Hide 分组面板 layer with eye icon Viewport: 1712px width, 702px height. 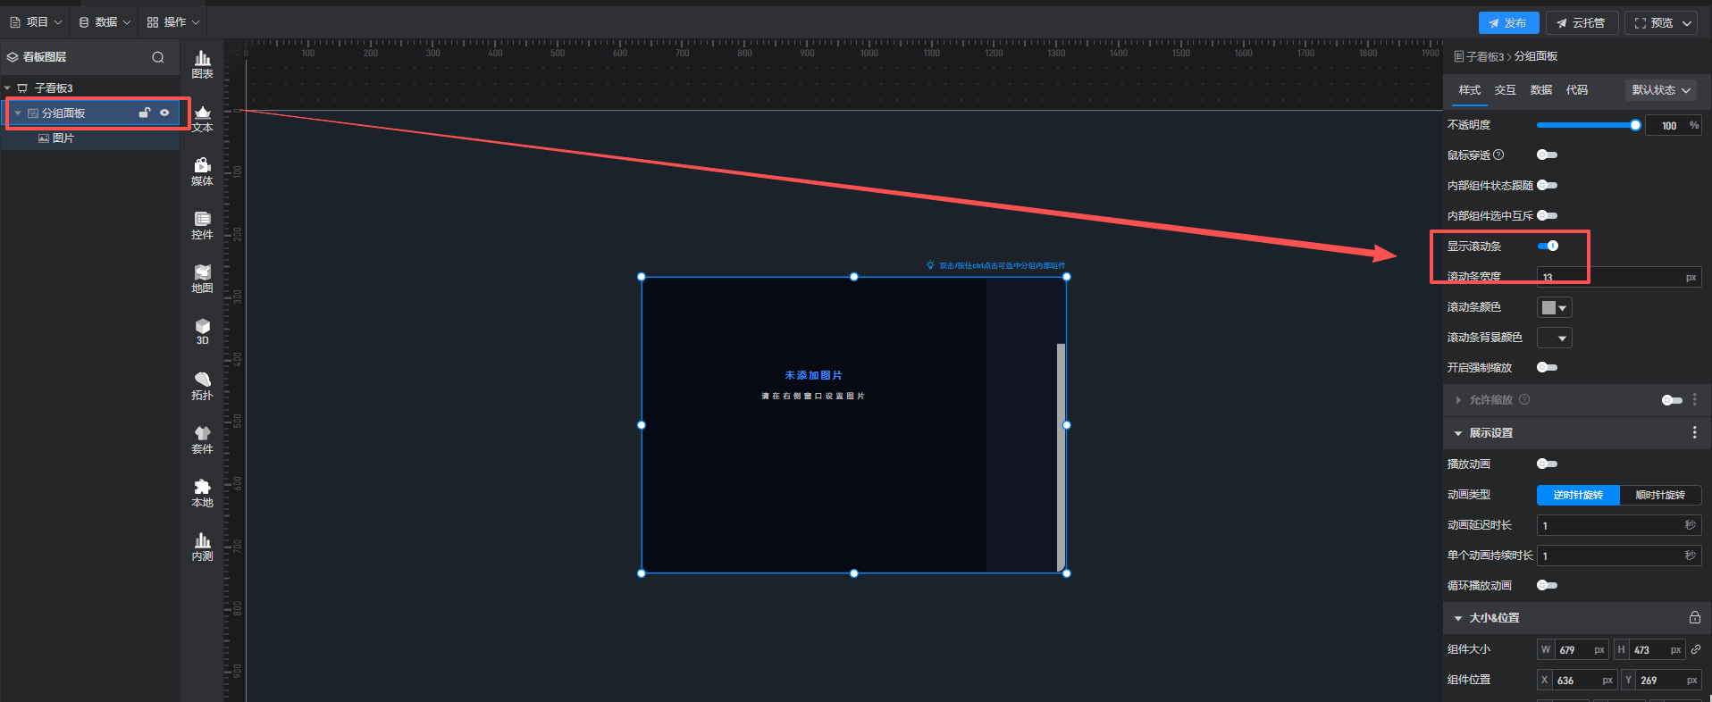click(164, 113)
